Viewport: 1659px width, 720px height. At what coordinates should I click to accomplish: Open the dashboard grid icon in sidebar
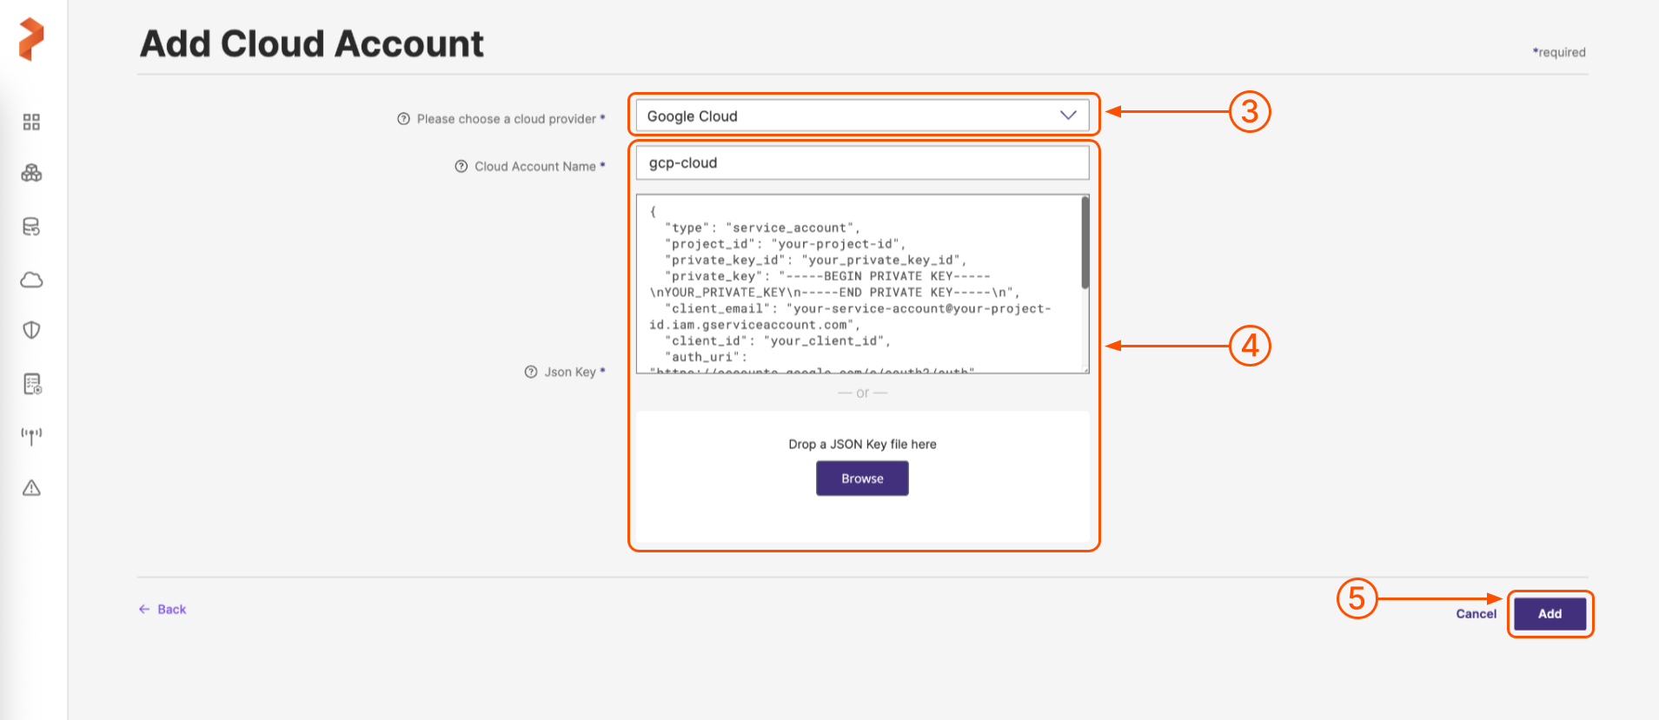tap(31, 122)
